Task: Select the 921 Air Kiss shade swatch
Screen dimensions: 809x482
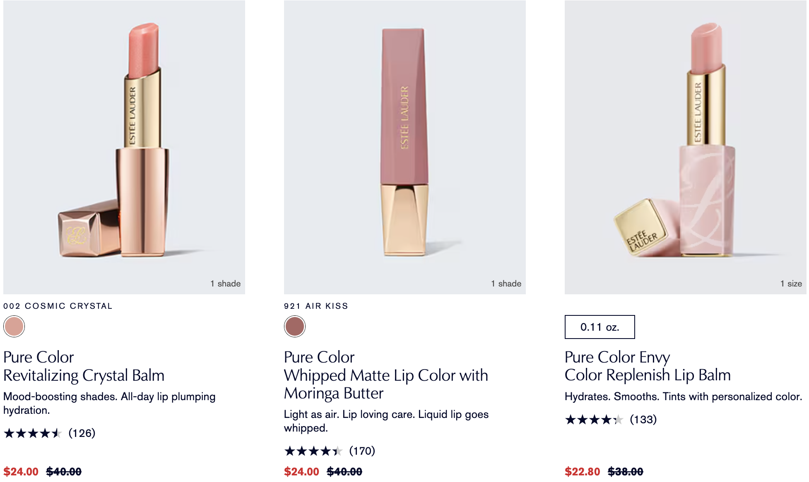Action: coord(295,327)
